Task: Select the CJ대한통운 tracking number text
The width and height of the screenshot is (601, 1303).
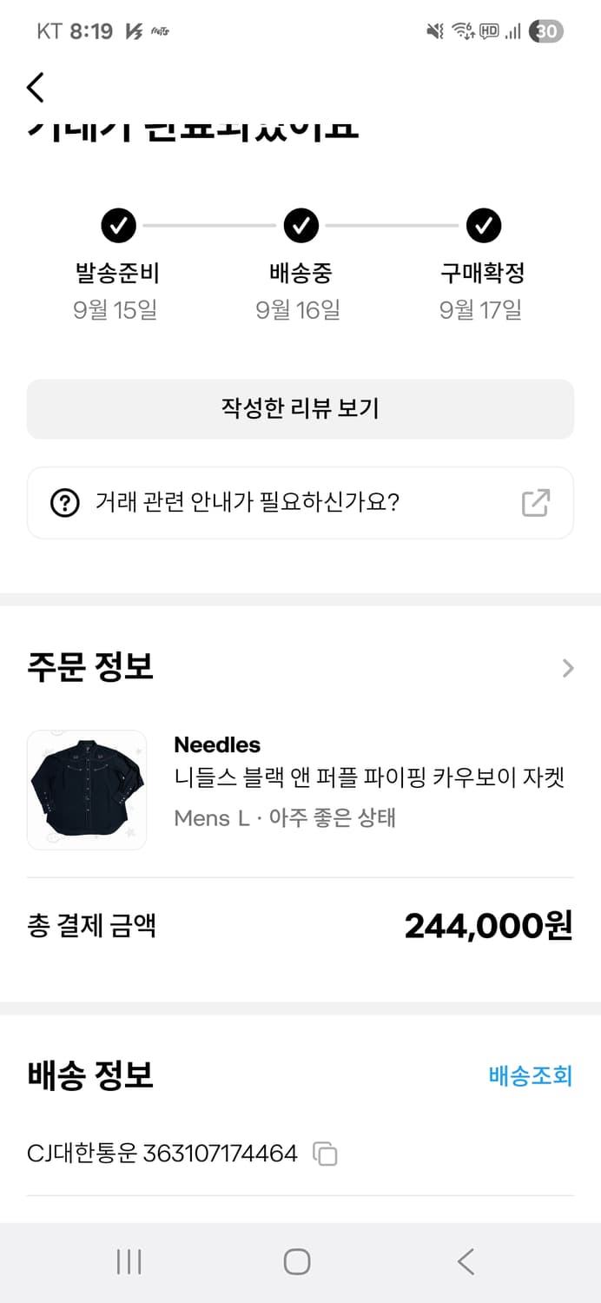Action: click(x=161, y=1154)
